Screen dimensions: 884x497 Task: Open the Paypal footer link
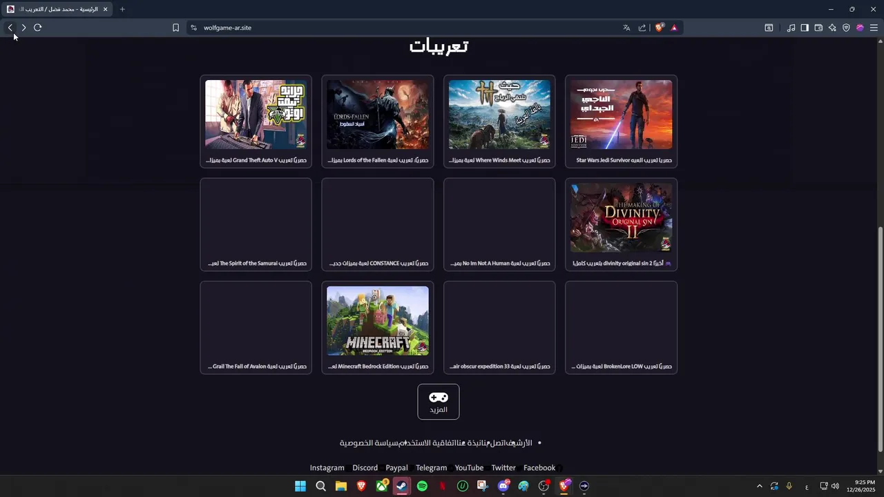(396, 468)
